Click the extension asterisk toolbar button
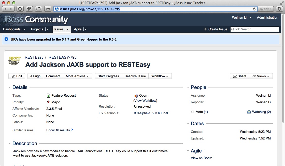 point(29,9)
